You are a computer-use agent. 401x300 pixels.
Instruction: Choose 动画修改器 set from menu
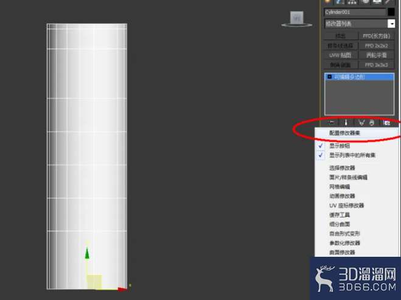click(356, 196)
